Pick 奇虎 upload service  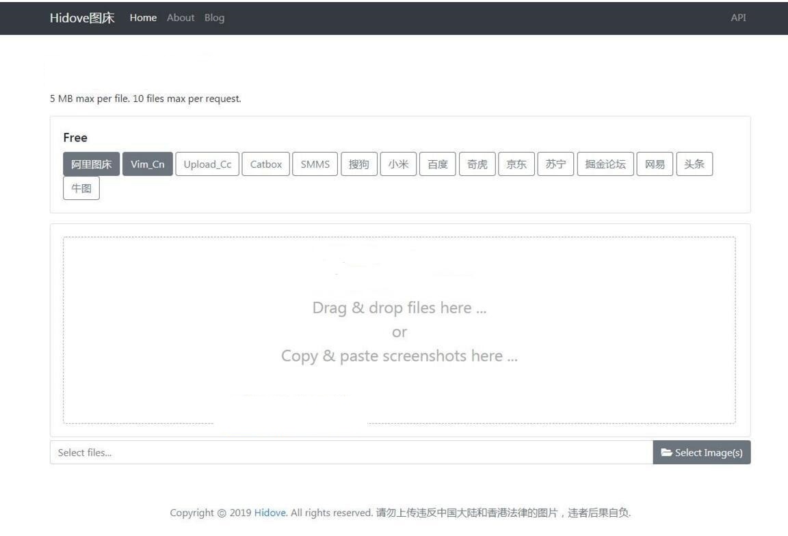pyautogui.click(x=477, y=164)
